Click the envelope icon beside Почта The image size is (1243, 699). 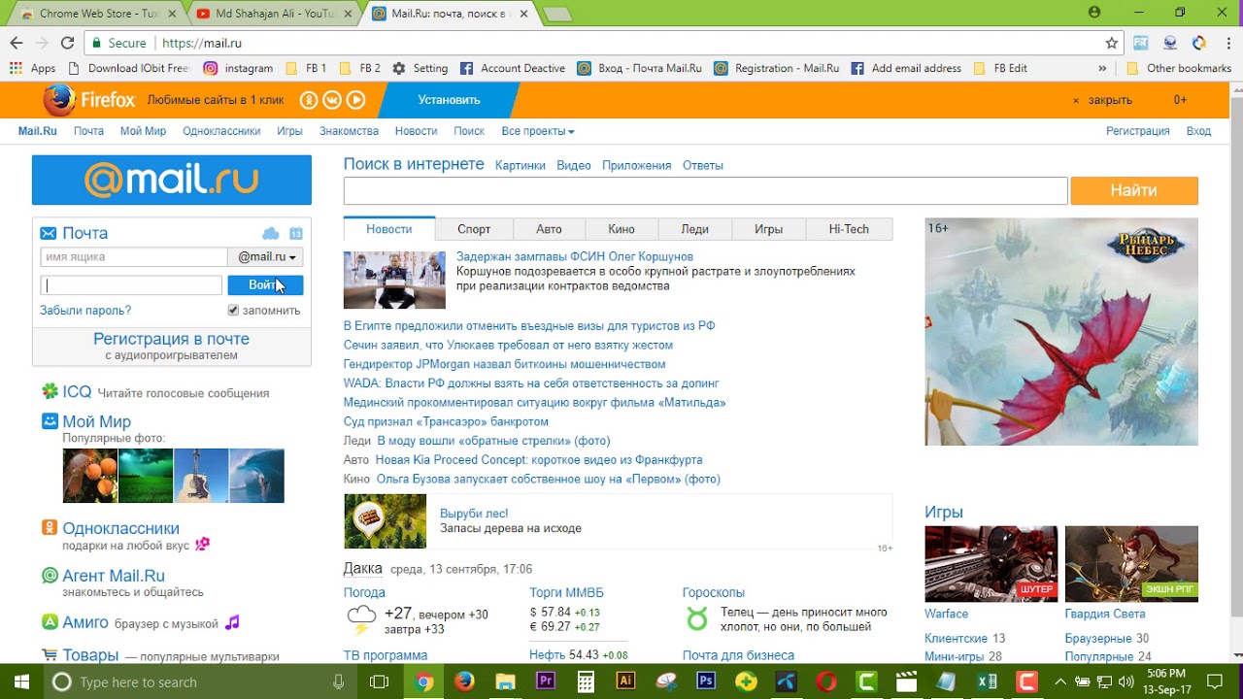point(49,233)
